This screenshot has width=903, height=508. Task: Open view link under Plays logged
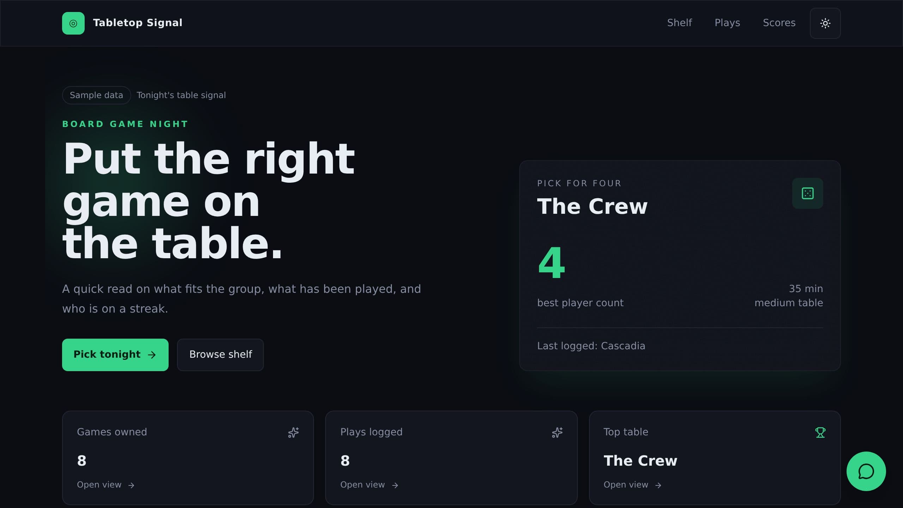click(369, 485)
